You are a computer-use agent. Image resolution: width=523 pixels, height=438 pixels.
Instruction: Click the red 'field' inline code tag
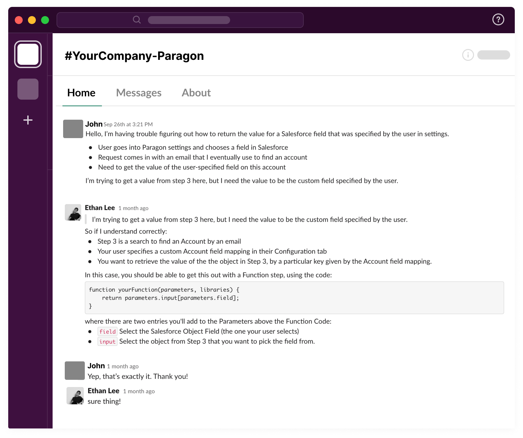107,331
